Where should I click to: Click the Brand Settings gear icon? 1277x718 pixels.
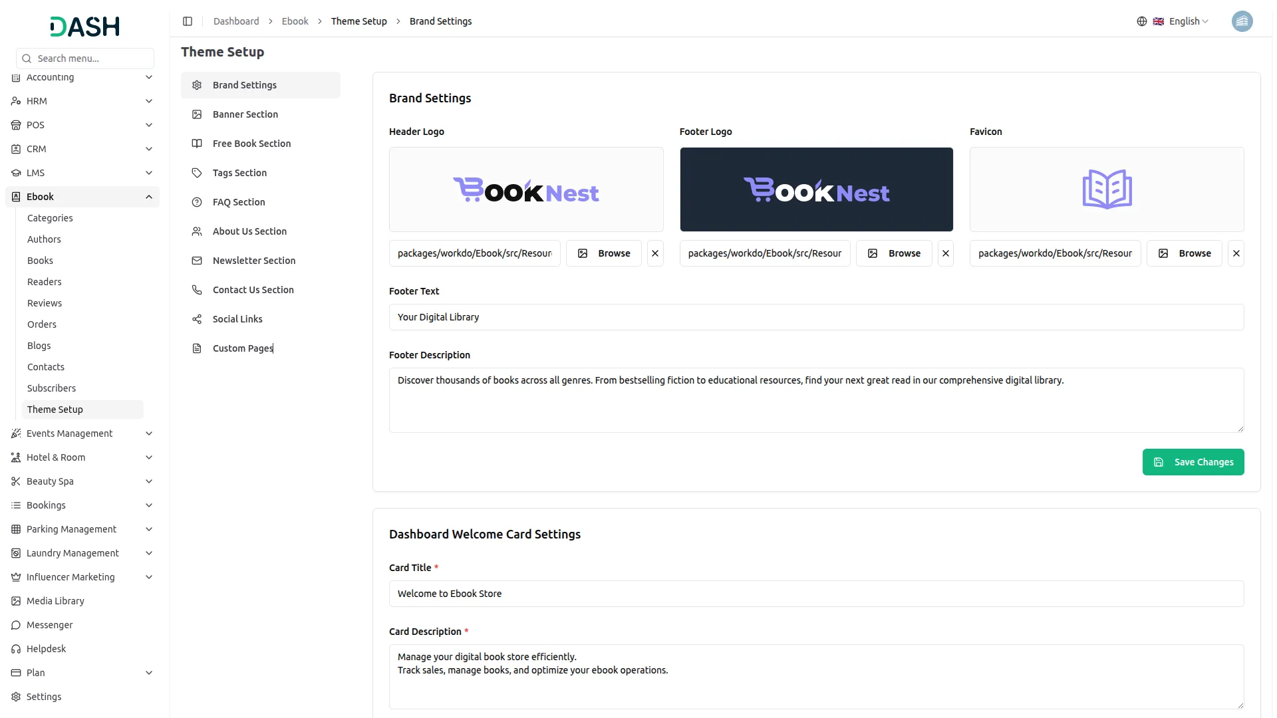click(x=197, y=85)
